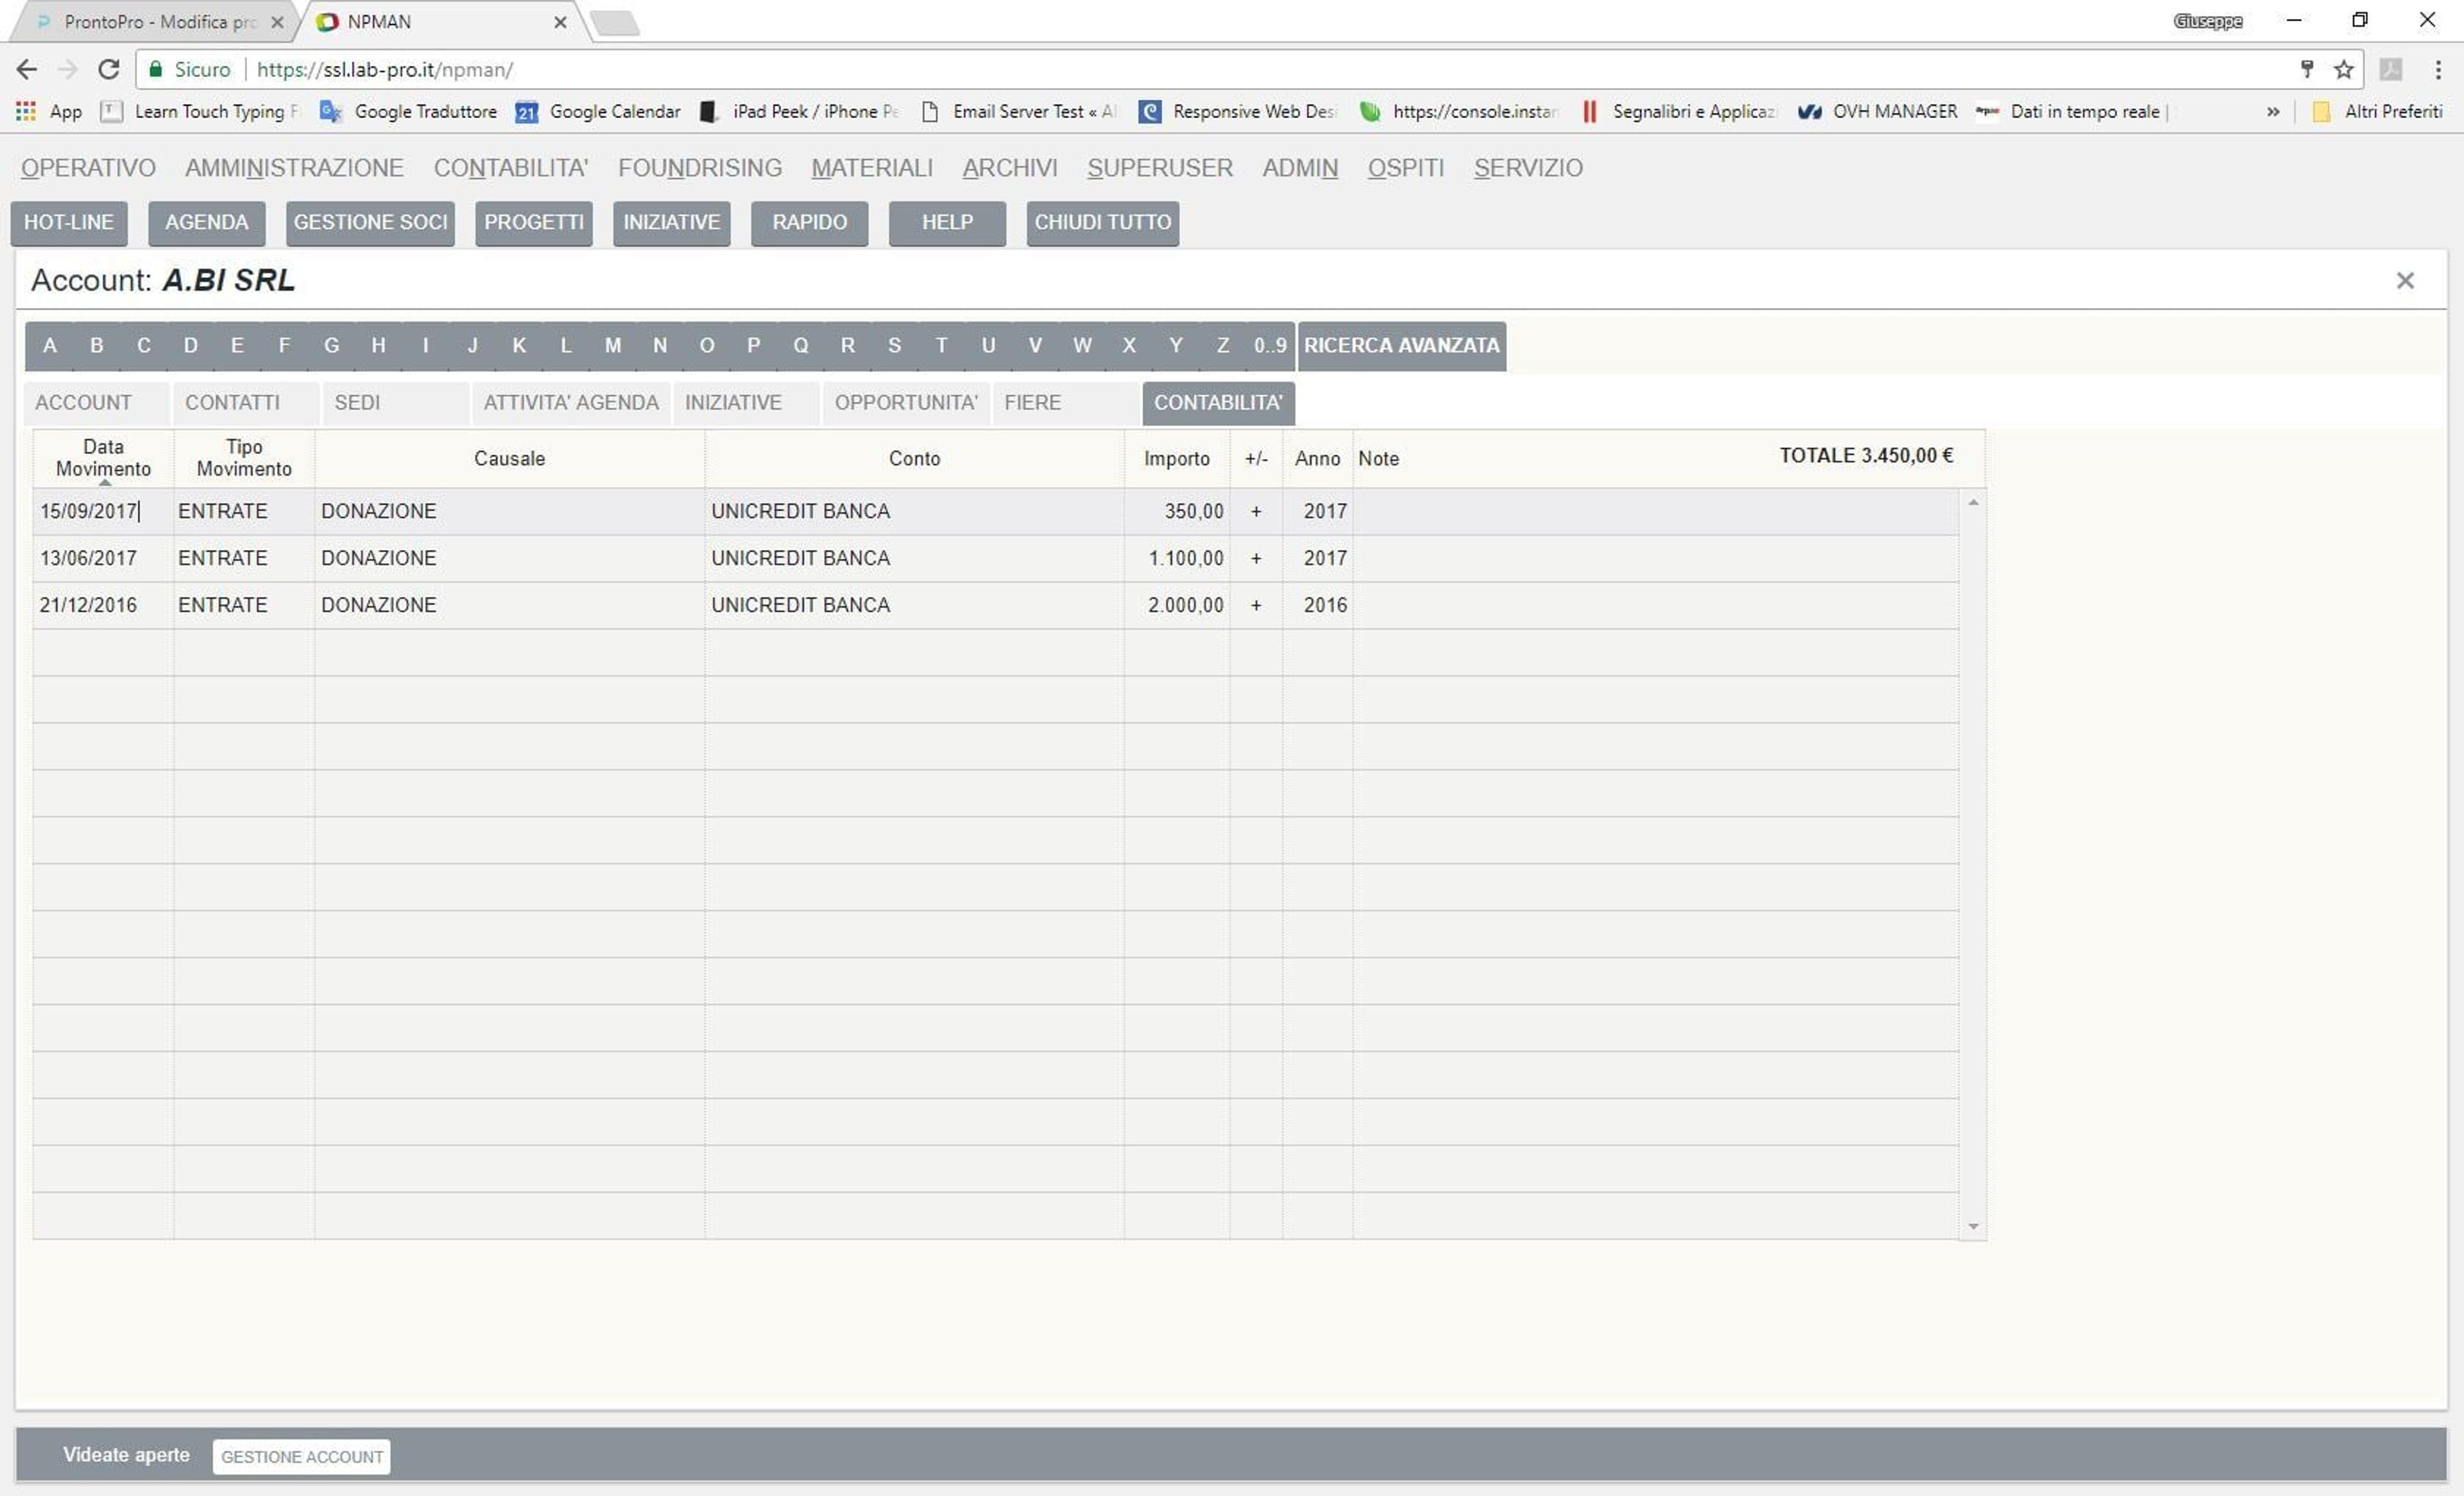Open the CONTABILITA' top menu
2464x1496 pixels.
click(x=511, y=168)
